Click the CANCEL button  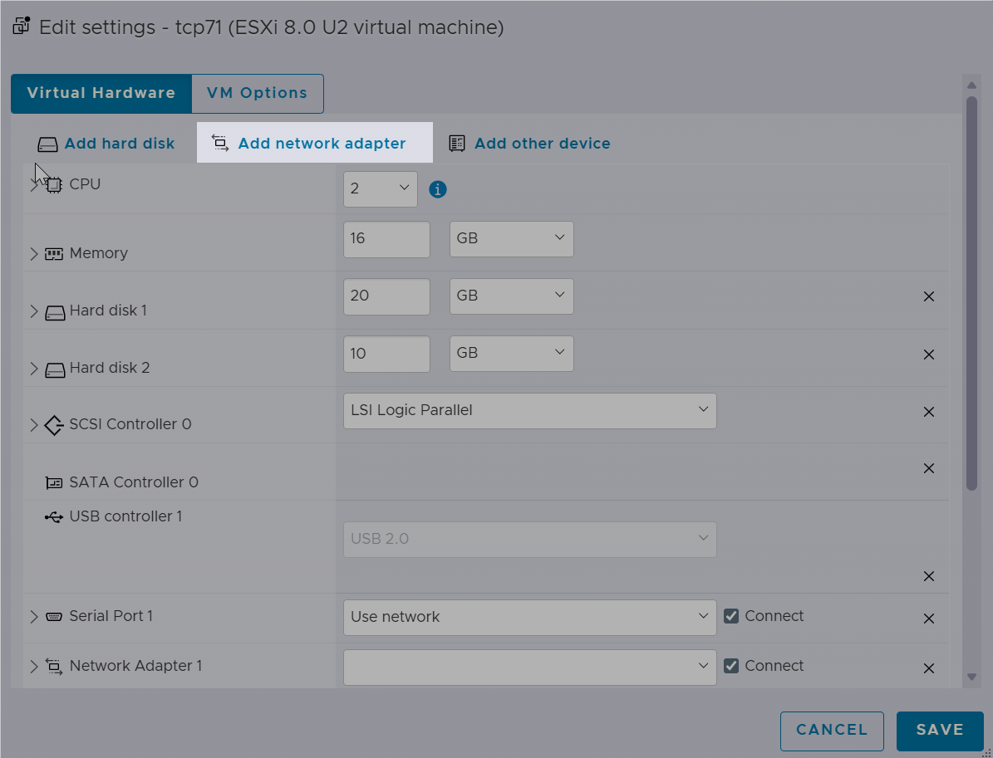click(x=832, y=730)
